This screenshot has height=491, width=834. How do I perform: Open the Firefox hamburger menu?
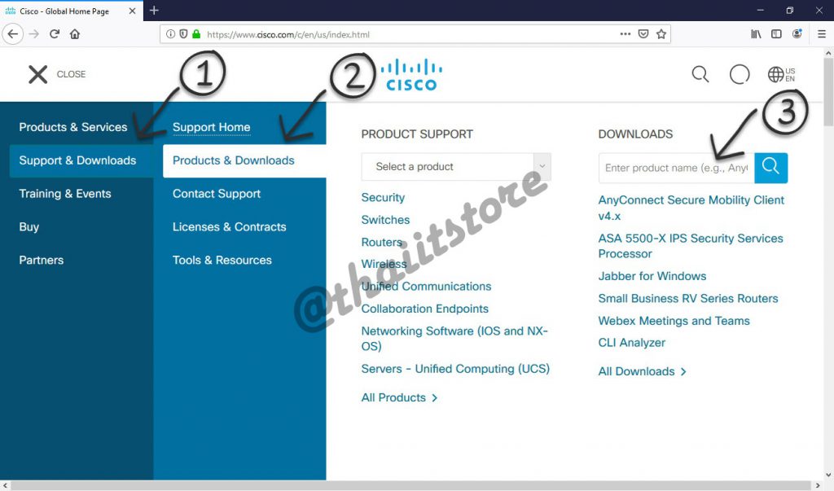pyautogui.click(x=821, y=34)
